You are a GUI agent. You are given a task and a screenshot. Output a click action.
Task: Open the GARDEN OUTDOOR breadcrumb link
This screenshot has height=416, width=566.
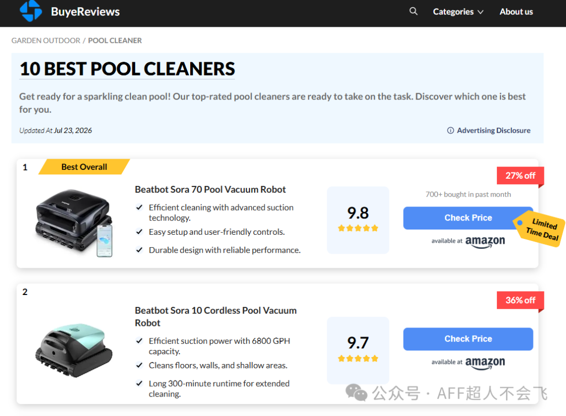click(46, 40)
